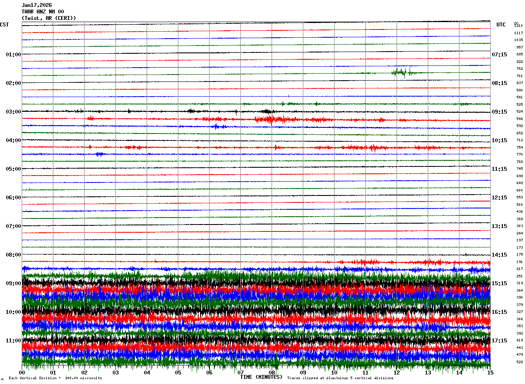525x384 pixels.
Task: Click the DC value 957
Action: point(519,47)
